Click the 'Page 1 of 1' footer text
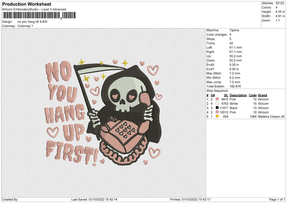 click(277, 199)
